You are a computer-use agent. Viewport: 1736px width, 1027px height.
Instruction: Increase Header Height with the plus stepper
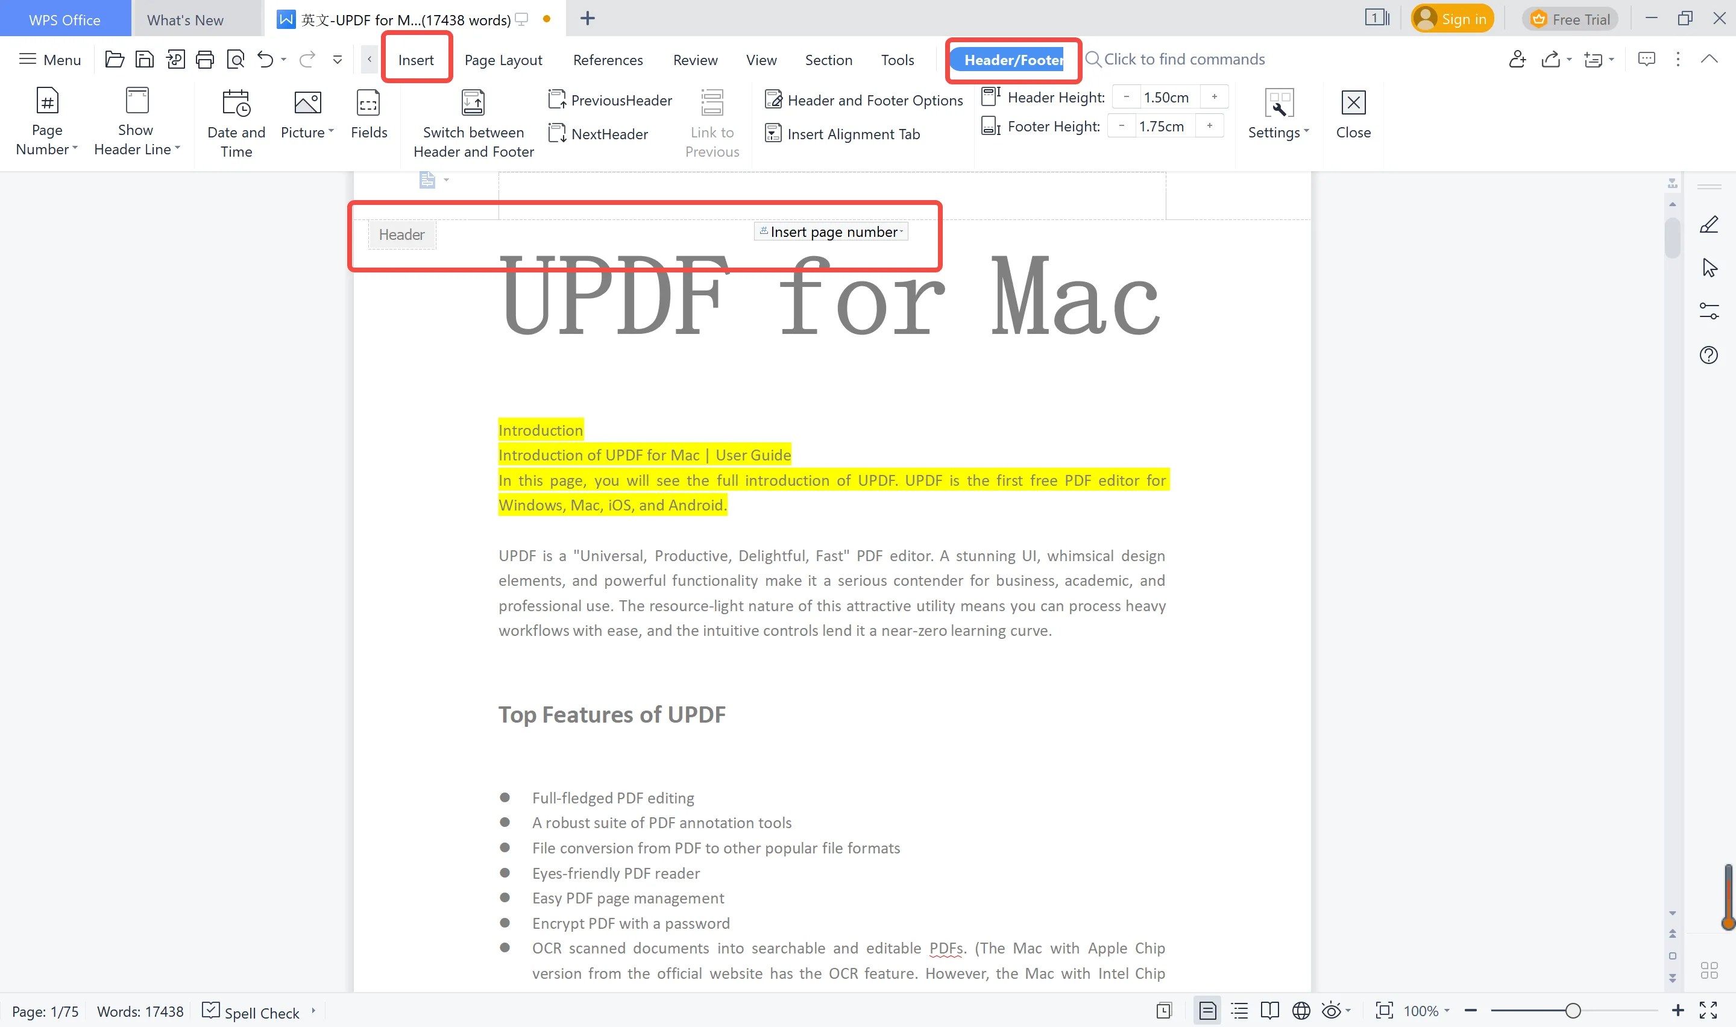pos(1215,96)
